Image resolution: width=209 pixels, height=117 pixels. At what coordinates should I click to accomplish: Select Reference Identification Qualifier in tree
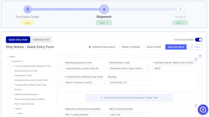coord(30,99)
